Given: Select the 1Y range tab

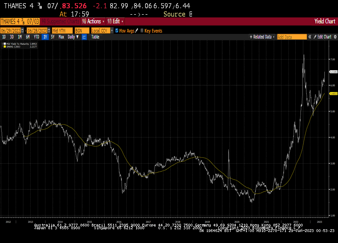Looking at the screenshot, I should [45, 37].
